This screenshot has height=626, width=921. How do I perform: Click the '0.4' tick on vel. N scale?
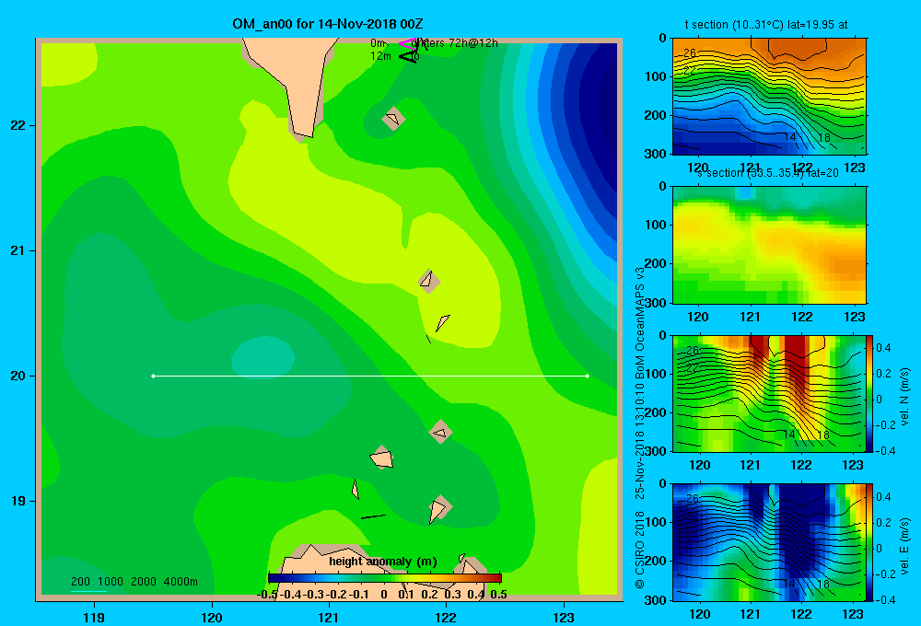[x=883, y=348]
